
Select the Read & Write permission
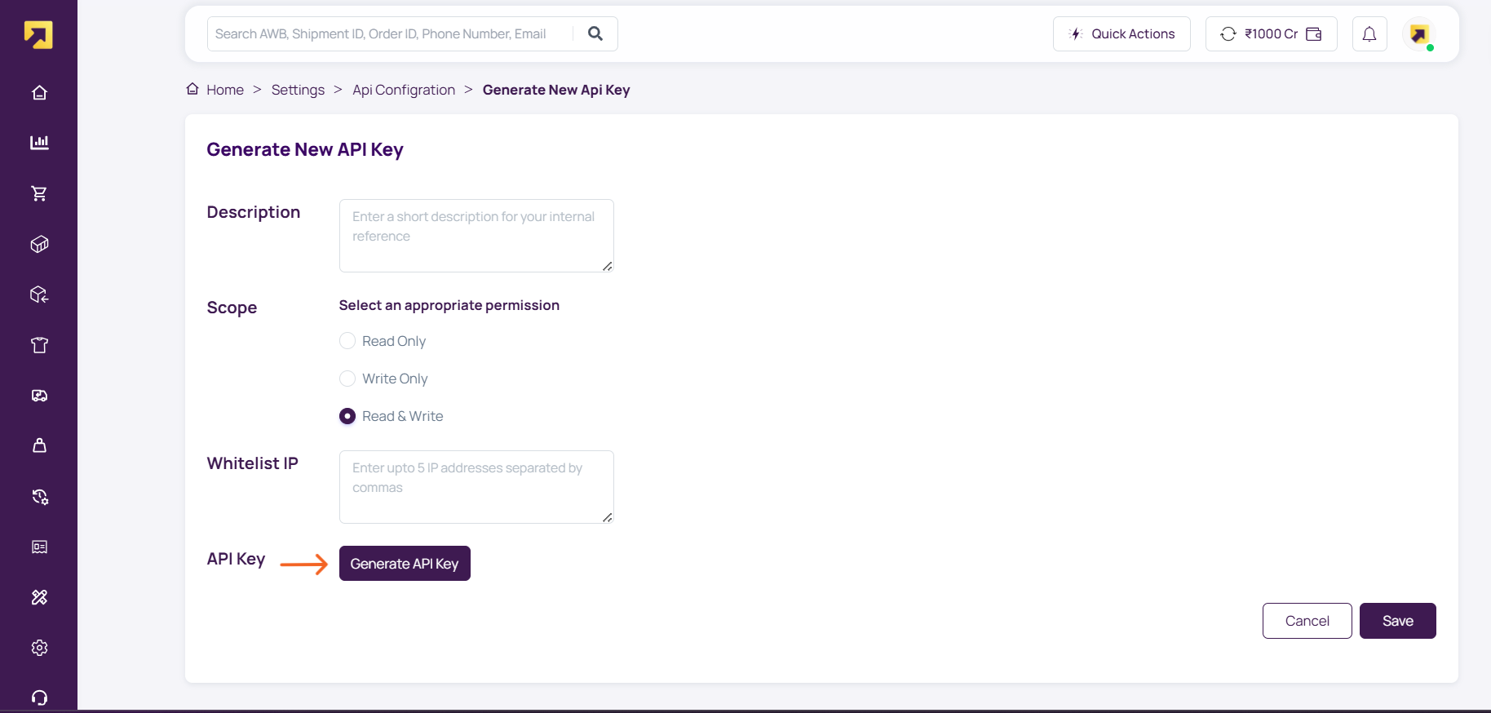pos(347,416)
